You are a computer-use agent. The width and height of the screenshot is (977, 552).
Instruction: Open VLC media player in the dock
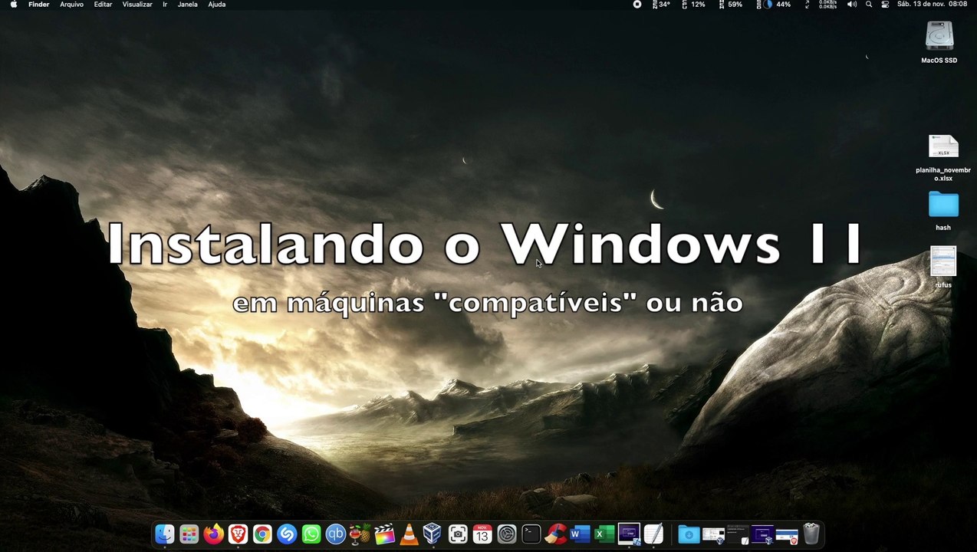[409, 534]
